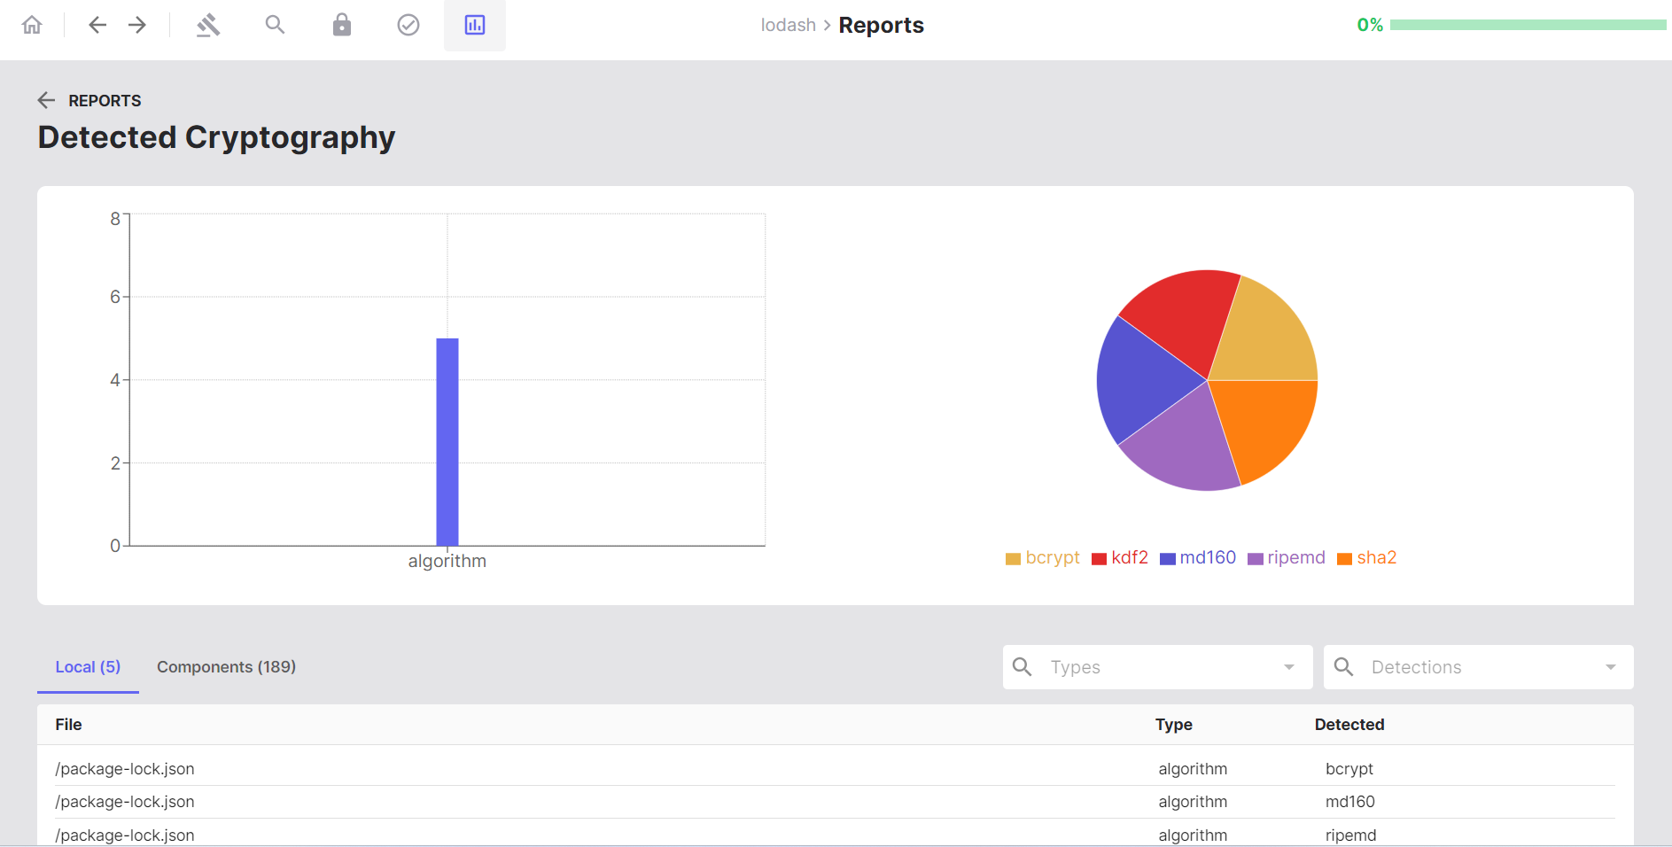Click the Reports breadcrumb title
This screenshot has width=1672, height=847.
[x=881, y=25]
